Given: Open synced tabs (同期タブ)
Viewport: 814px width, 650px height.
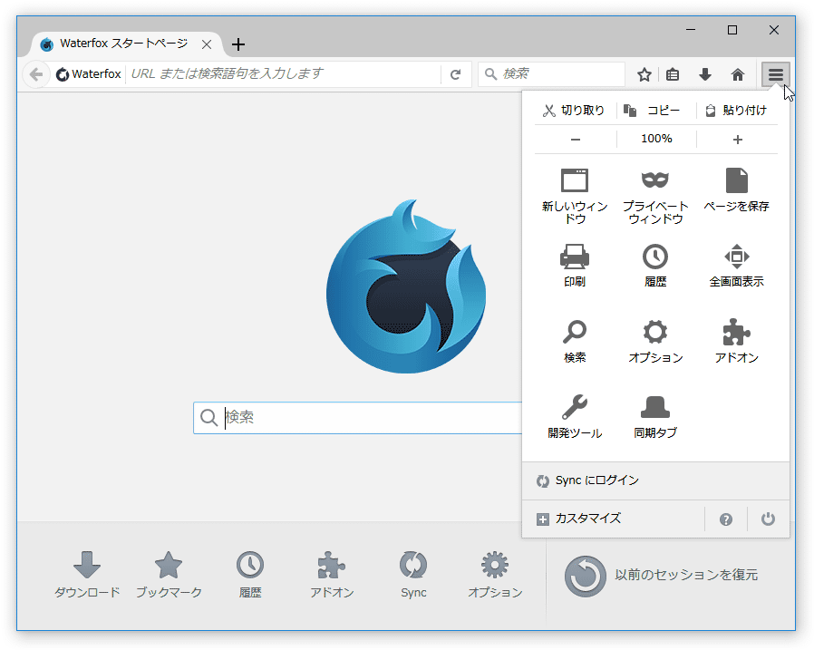Looking at the screenshot, I should point(655,416).
